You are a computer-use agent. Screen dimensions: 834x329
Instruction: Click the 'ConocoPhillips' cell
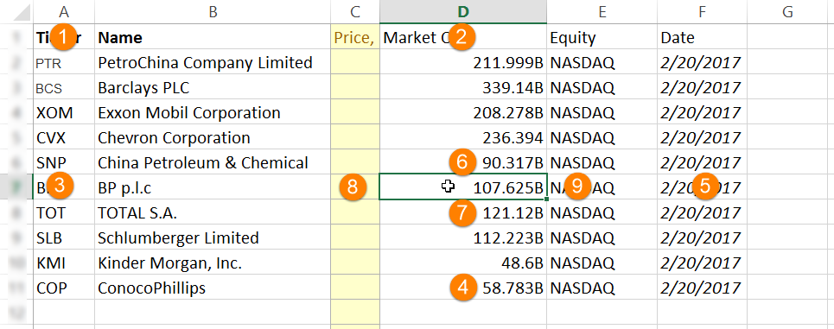[213, 288]
